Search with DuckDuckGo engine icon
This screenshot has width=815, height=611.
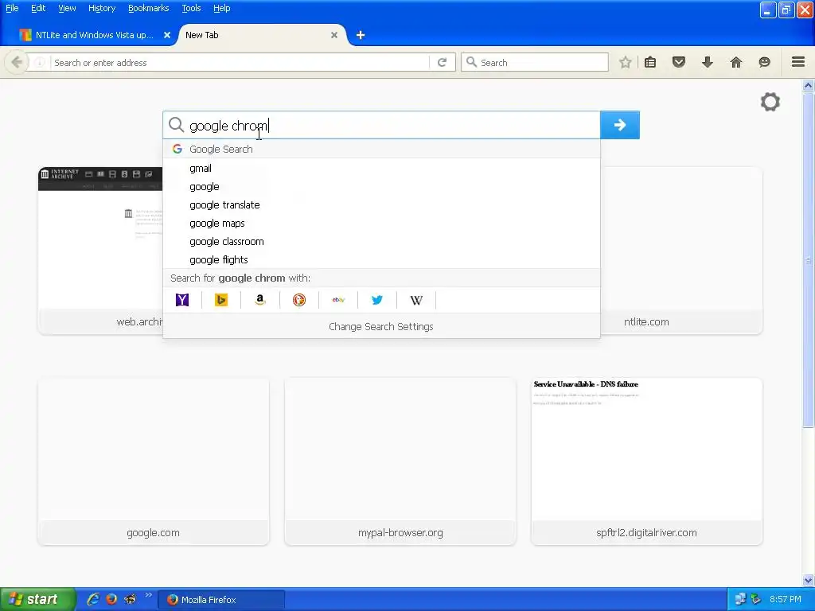pyautogui.click(x=299, y=300)
